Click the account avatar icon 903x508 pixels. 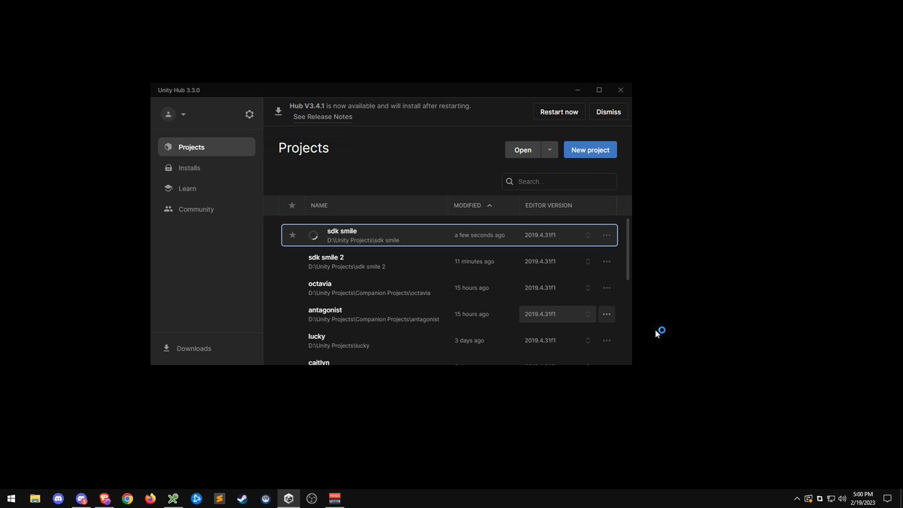coord(169,114)
